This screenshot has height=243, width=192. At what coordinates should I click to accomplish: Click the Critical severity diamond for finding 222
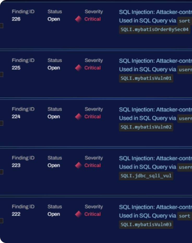[78, 214]
